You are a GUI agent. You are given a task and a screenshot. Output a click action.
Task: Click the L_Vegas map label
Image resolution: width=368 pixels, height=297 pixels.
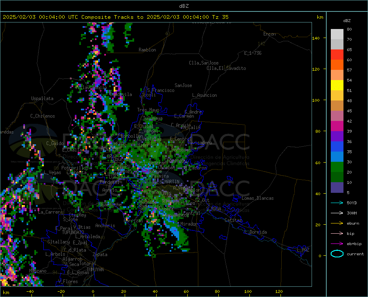click(52, 172)
